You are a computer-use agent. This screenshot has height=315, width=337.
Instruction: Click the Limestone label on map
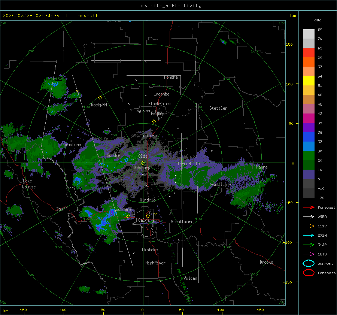point(71,145)
